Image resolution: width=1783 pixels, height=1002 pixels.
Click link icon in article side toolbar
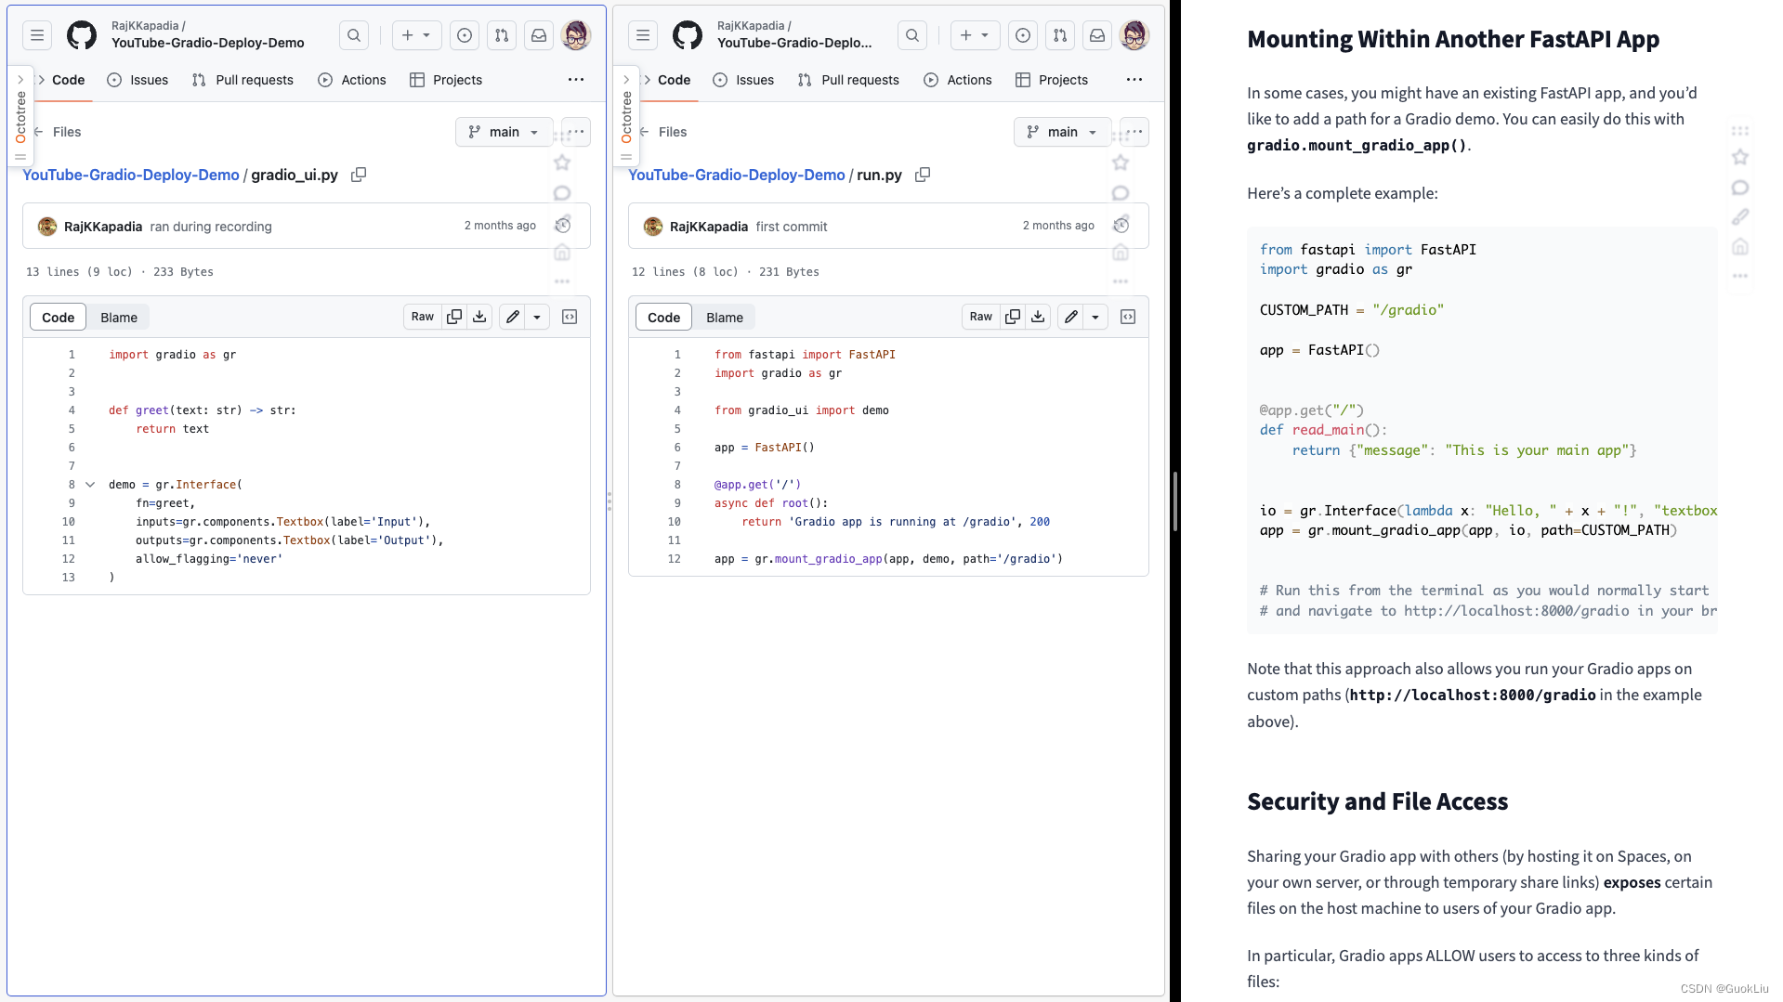(1740, 216)
